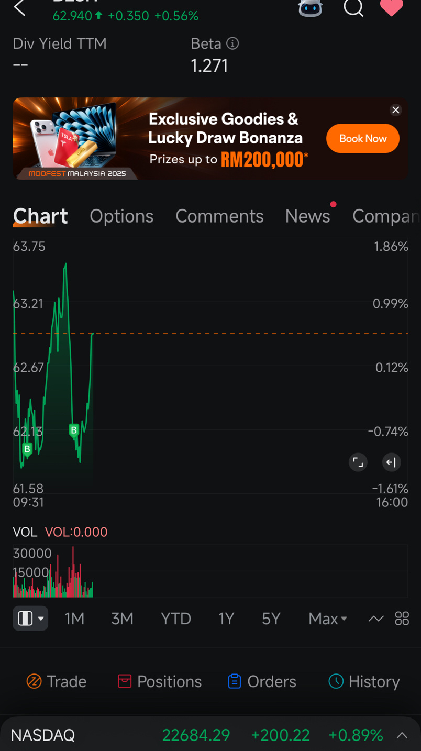This screenshot has width=421, height=751.
Task: Open the chart grid settings icon
Action: [402, 619]
